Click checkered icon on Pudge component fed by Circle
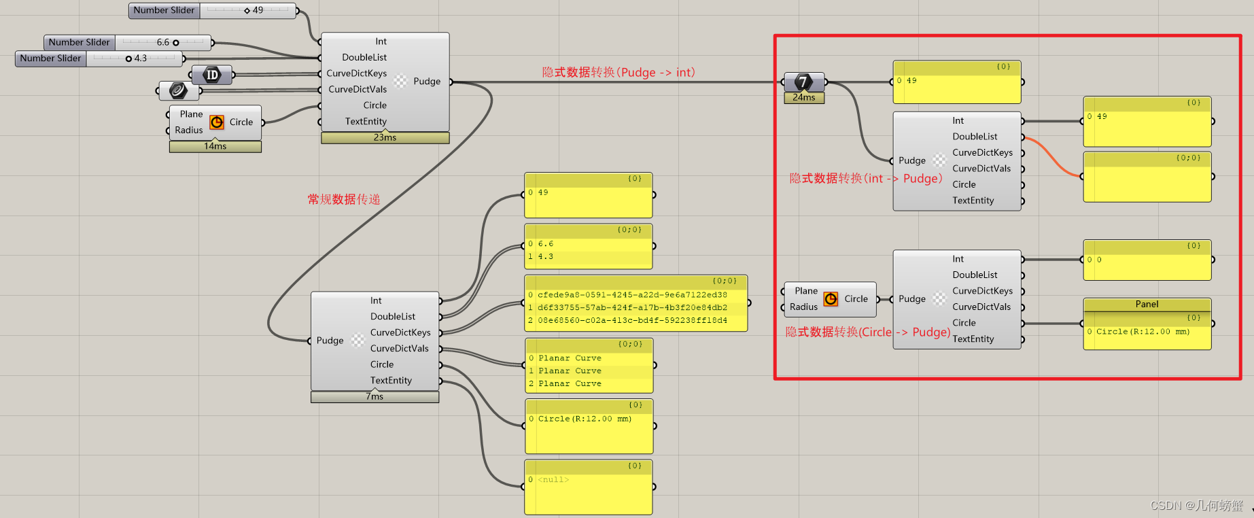The width and height of the screenshot is (1254, 518). click(939, 298)
